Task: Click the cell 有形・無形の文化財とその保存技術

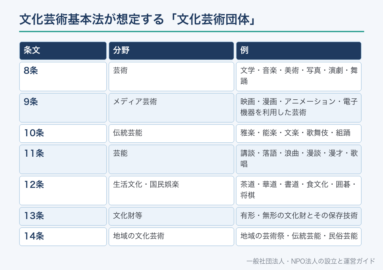Action: click(299, 216)
